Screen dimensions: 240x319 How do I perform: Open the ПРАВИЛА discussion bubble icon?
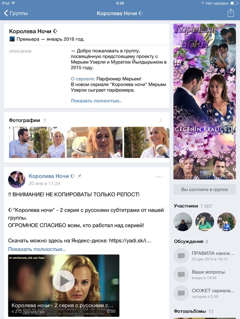coord(181,256)
